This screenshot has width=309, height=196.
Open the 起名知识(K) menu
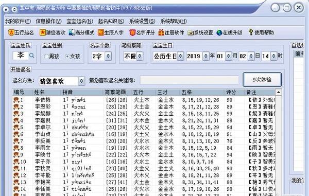click(x=111, y=21)
